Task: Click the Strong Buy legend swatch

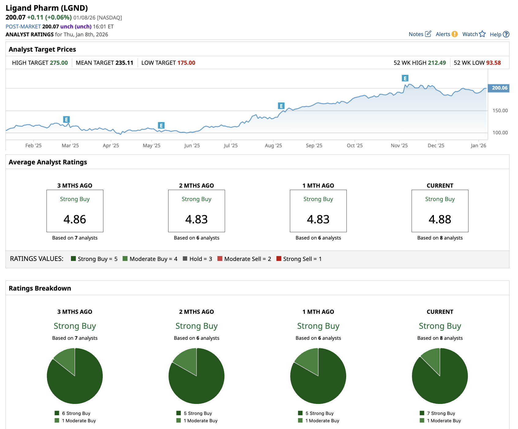Action: coord(73,258)
